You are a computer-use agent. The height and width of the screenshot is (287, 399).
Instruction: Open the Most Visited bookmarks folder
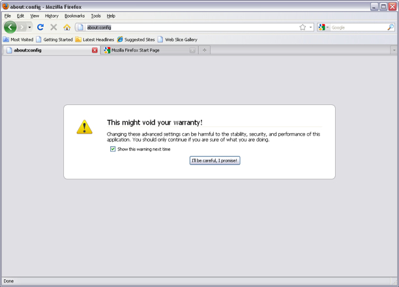pos(18,40)
